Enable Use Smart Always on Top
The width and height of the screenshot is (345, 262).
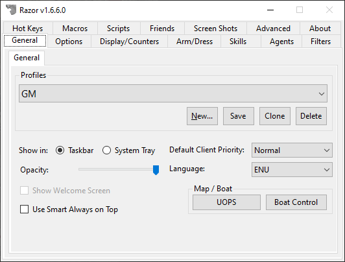click(x=24, y=209)
